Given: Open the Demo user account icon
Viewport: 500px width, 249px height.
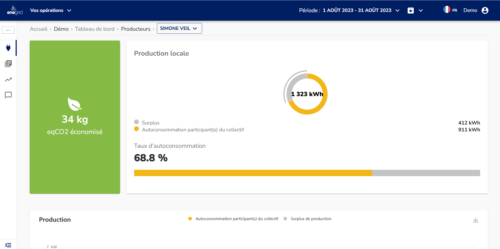Looking at the screenshot, I should click(x=485, y=10).
